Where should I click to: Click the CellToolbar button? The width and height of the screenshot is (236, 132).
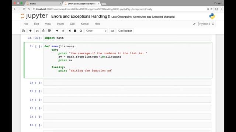[x=125, y=31]
